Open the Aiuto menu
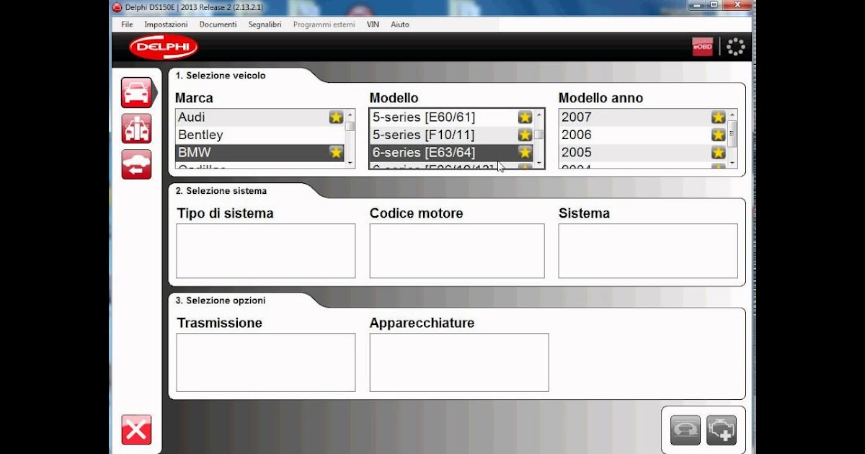 (x=400, y=25)
